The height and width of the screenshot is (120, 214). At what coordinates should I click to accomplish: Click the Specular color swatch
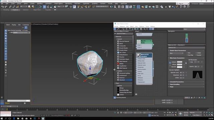pyautogui.click(x=180, y=67)
